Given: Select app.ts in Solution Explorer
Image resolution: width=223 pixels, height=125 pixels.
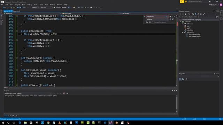Looking at the screenshot, I should [x=189, y=28].
